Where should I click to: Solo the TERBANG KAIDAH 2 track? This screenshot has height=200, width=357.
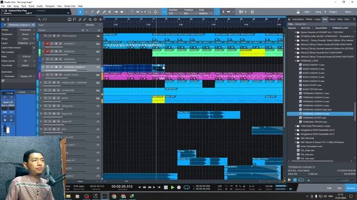tap(52, 67)
